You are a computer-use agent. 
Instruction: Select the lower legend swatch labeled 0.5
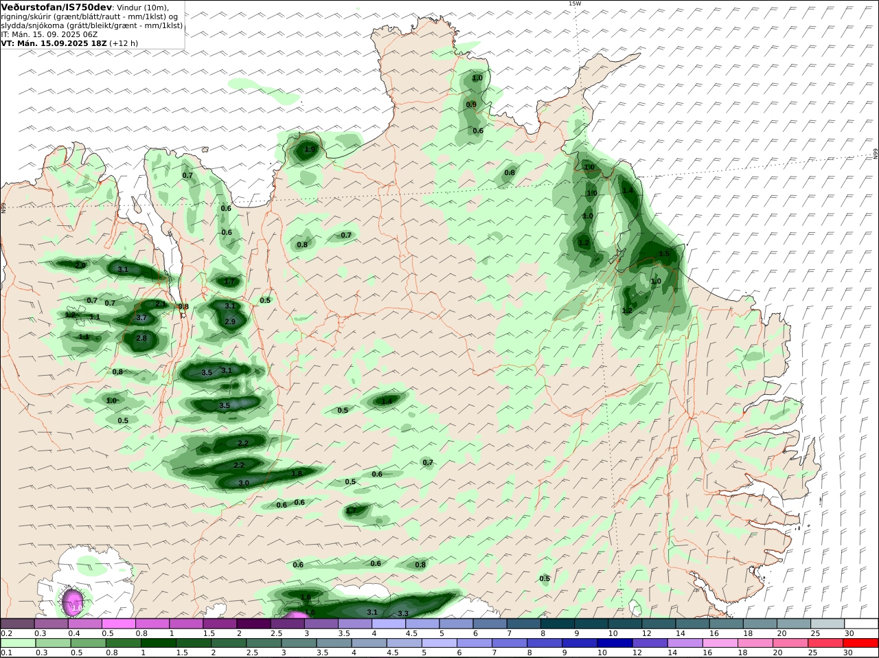pos(88,643)
